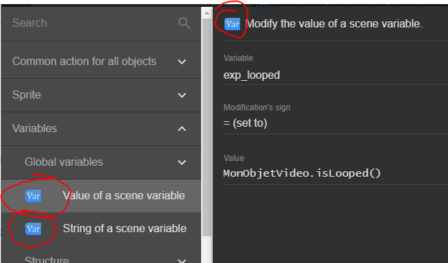448x263 pixels.
Task: Expand the Global variables subsection
Action: tap(101, 162)
